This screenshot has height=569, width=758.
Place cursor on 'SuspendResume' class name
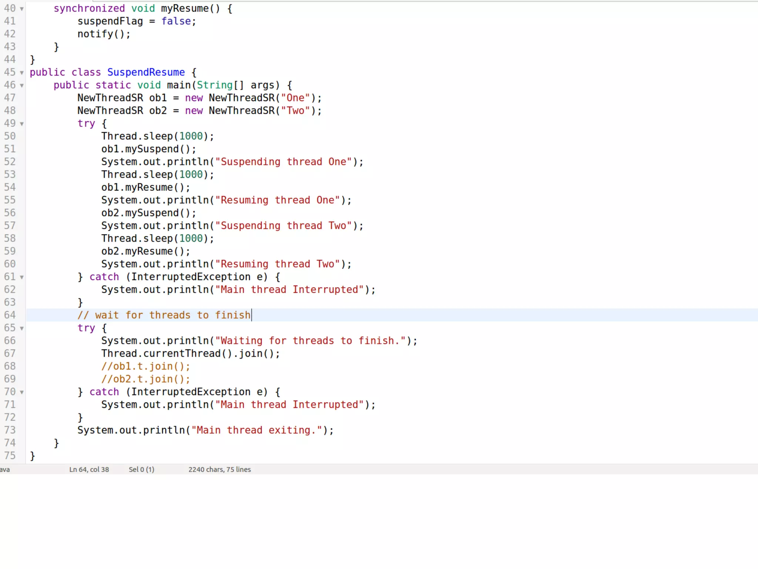click(146, 72)
